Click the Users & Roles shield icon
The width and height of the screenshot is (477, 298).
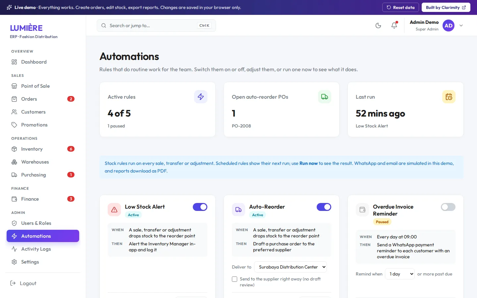(x=14, y=223)
